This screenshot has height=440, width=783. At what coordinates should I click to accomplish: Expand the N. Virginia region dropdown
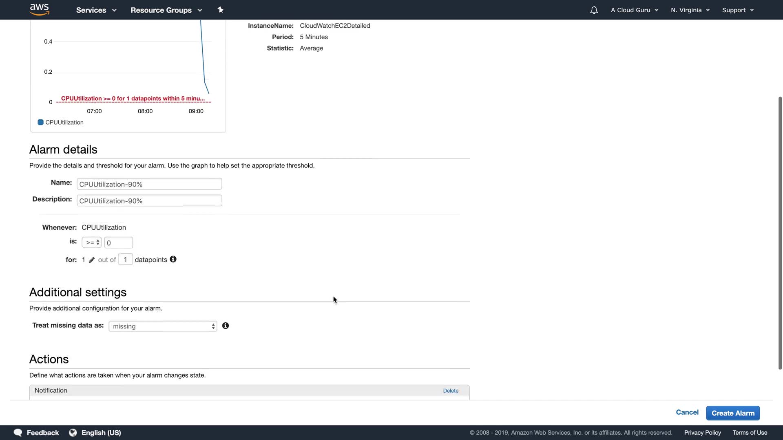click(690, 10)
